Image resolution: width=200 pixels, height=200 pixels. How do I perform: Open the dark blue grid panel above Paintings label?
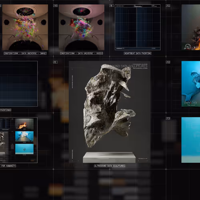(19, 84)
